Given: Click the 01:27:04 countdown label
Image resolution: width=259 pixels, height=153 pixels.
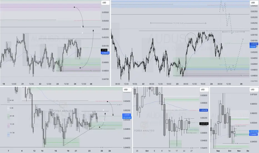Looking at the screenshot, I should [x=127, y=117].
